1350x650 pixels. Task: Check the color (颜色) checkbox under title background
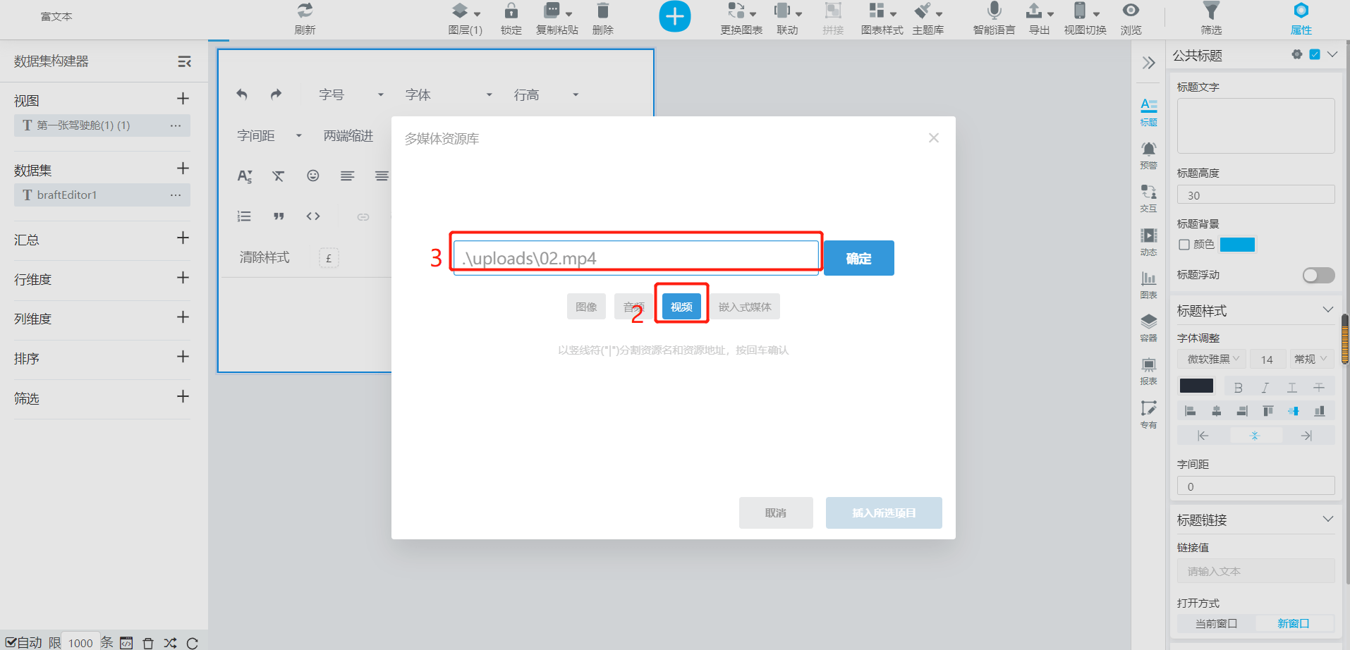[1184, 245]
